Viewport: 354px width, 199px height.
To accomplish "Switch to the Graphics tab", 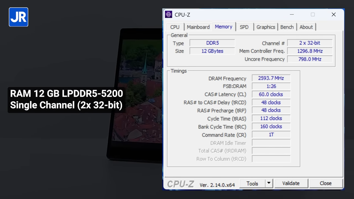I will pos(265,27).
